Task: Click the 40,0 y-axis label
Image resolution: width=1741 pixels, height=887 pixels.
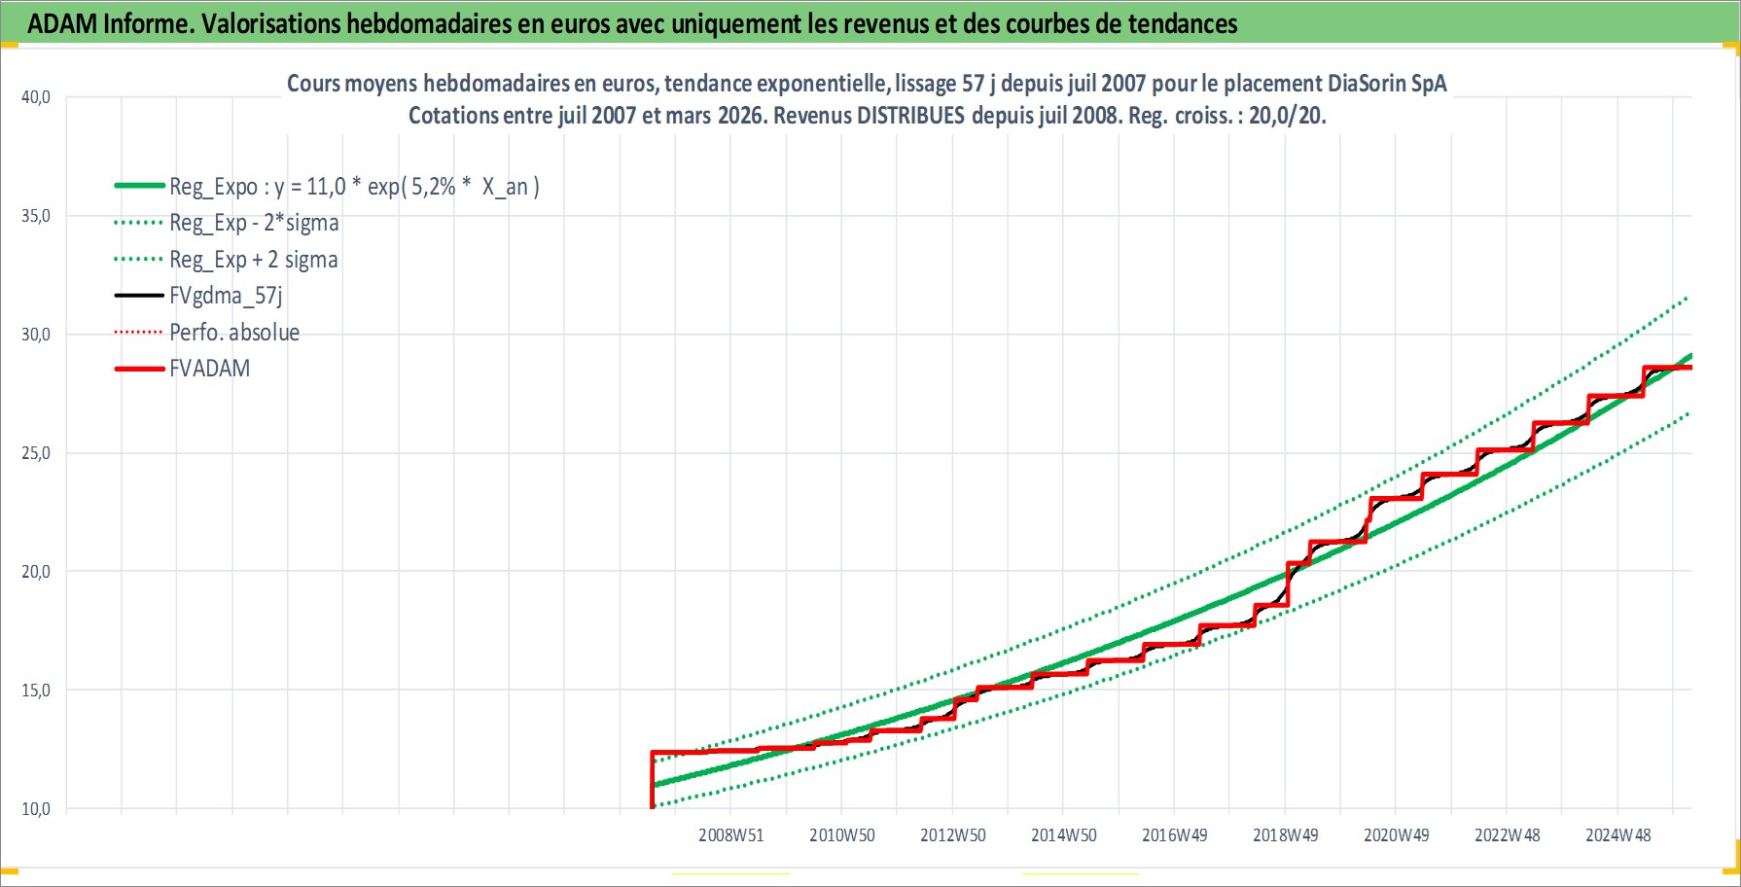Action: [36, 97]
